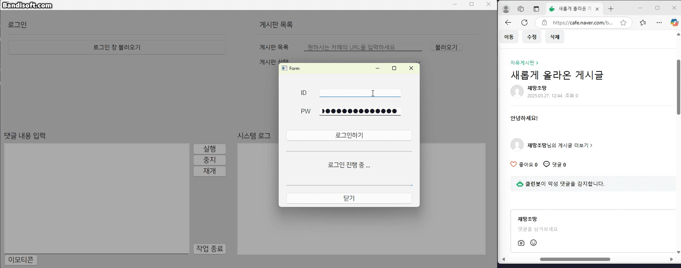Click the 불러오기 button for board list
The width and height of the screenshot is (681, 268).
[x=446, y=47]
